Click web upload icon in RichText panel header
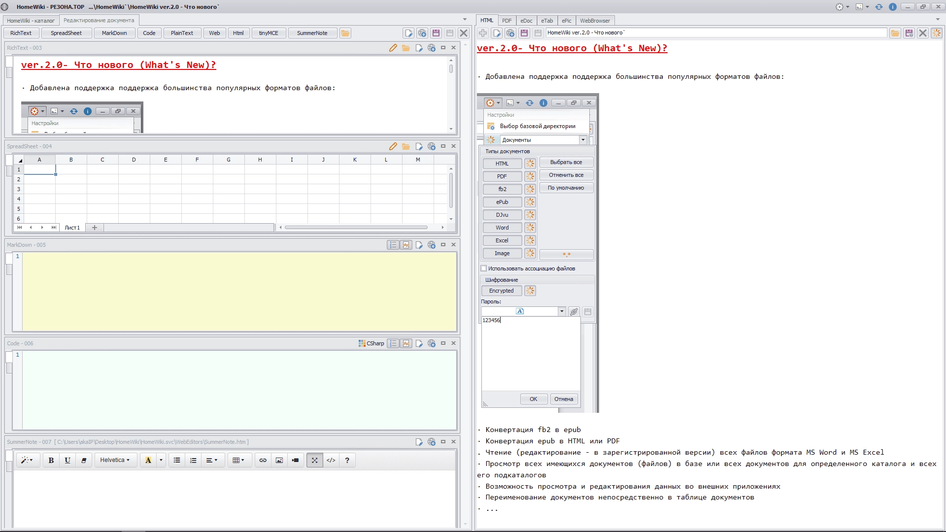946x532 pixels. 432,48
